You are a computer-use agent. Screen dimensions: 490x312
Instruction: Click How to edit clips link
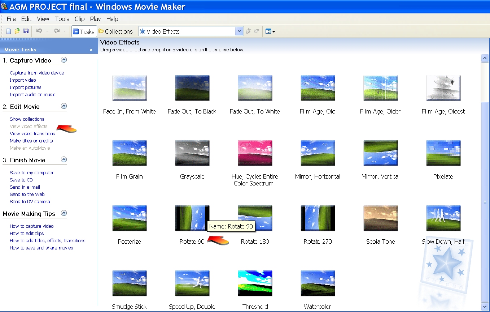[27, 233]
